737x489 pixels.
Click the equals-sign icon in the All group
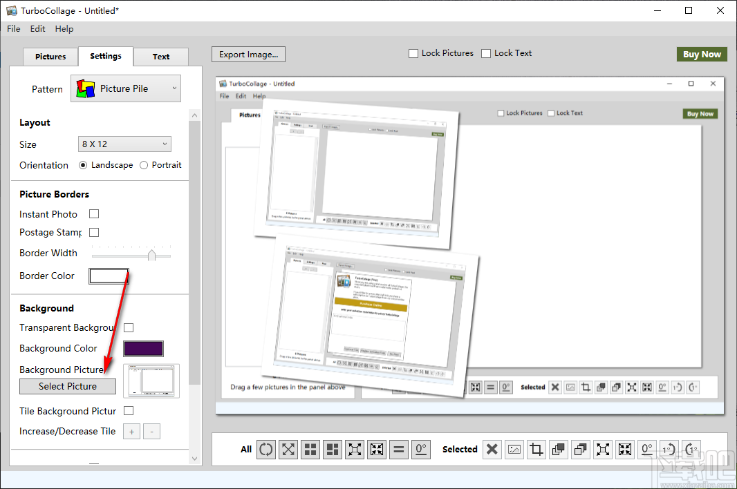click(x=399, y=450)
